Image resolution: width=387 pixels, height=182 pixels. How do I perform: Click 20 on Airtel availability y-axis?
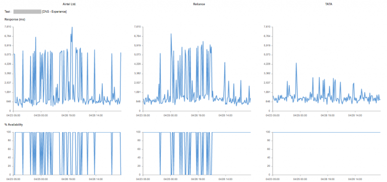tap(10, 166)
